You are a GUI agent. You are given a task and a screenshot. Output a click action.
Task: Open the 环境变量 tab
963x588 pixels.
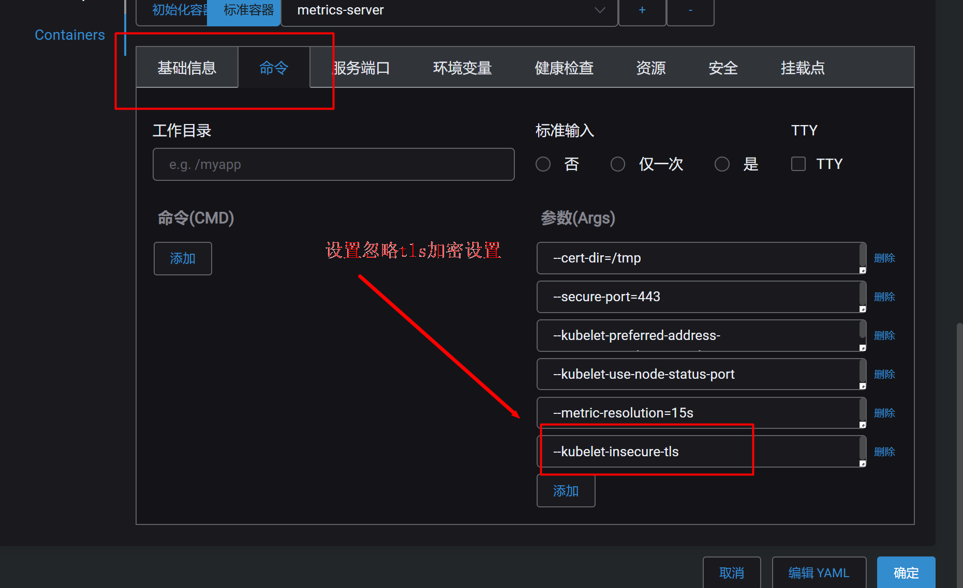(462, 68)
